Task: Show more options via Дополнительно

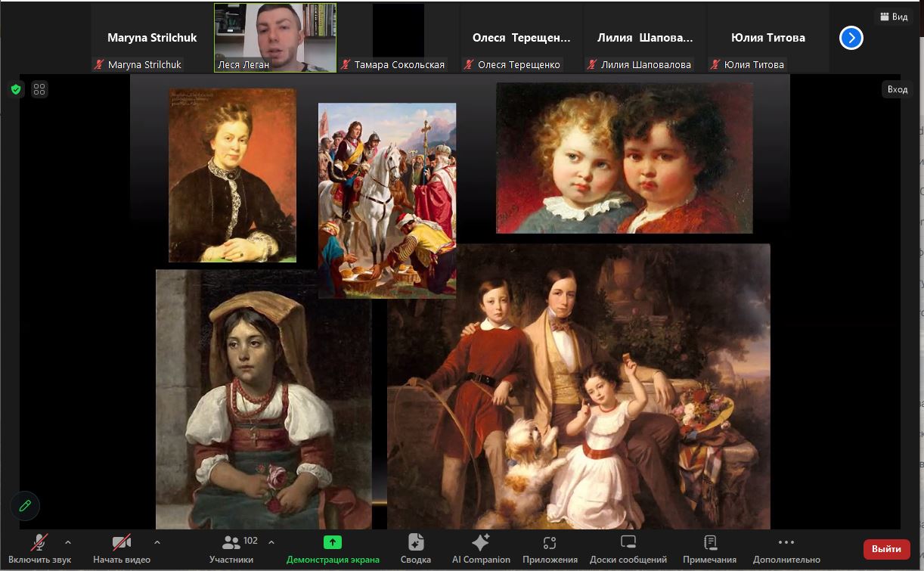Action: [786, 550]
